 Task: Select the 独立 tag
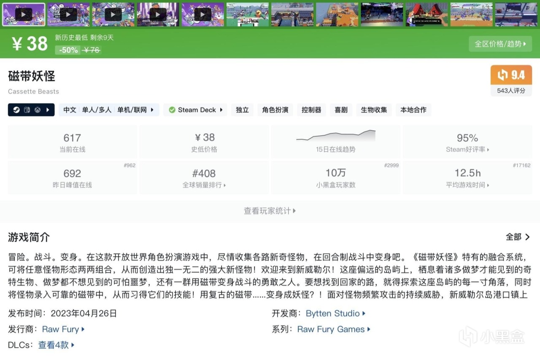point(242,110)
